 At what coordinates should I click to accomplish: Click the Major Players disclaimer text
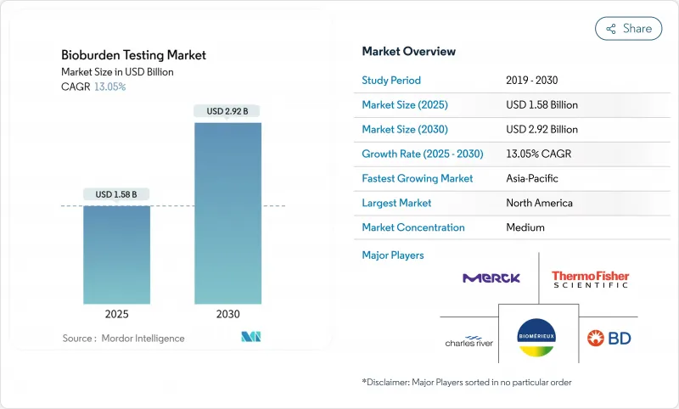[468, 382]
